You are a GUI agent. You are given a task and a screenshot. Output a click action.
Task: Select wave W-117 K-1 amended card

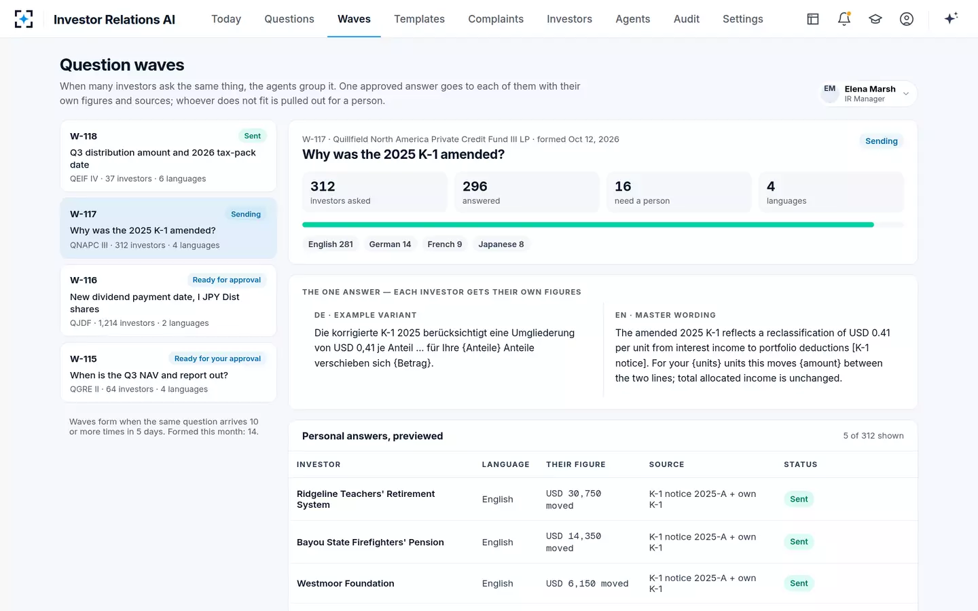click(168, 228)
